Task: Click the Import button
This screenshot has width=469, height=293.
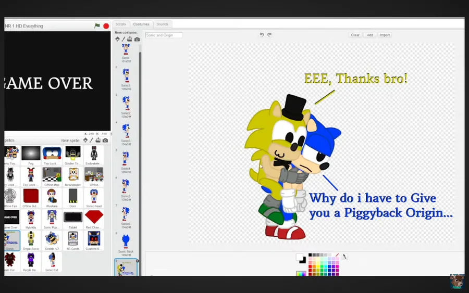Action: (385, 35)
